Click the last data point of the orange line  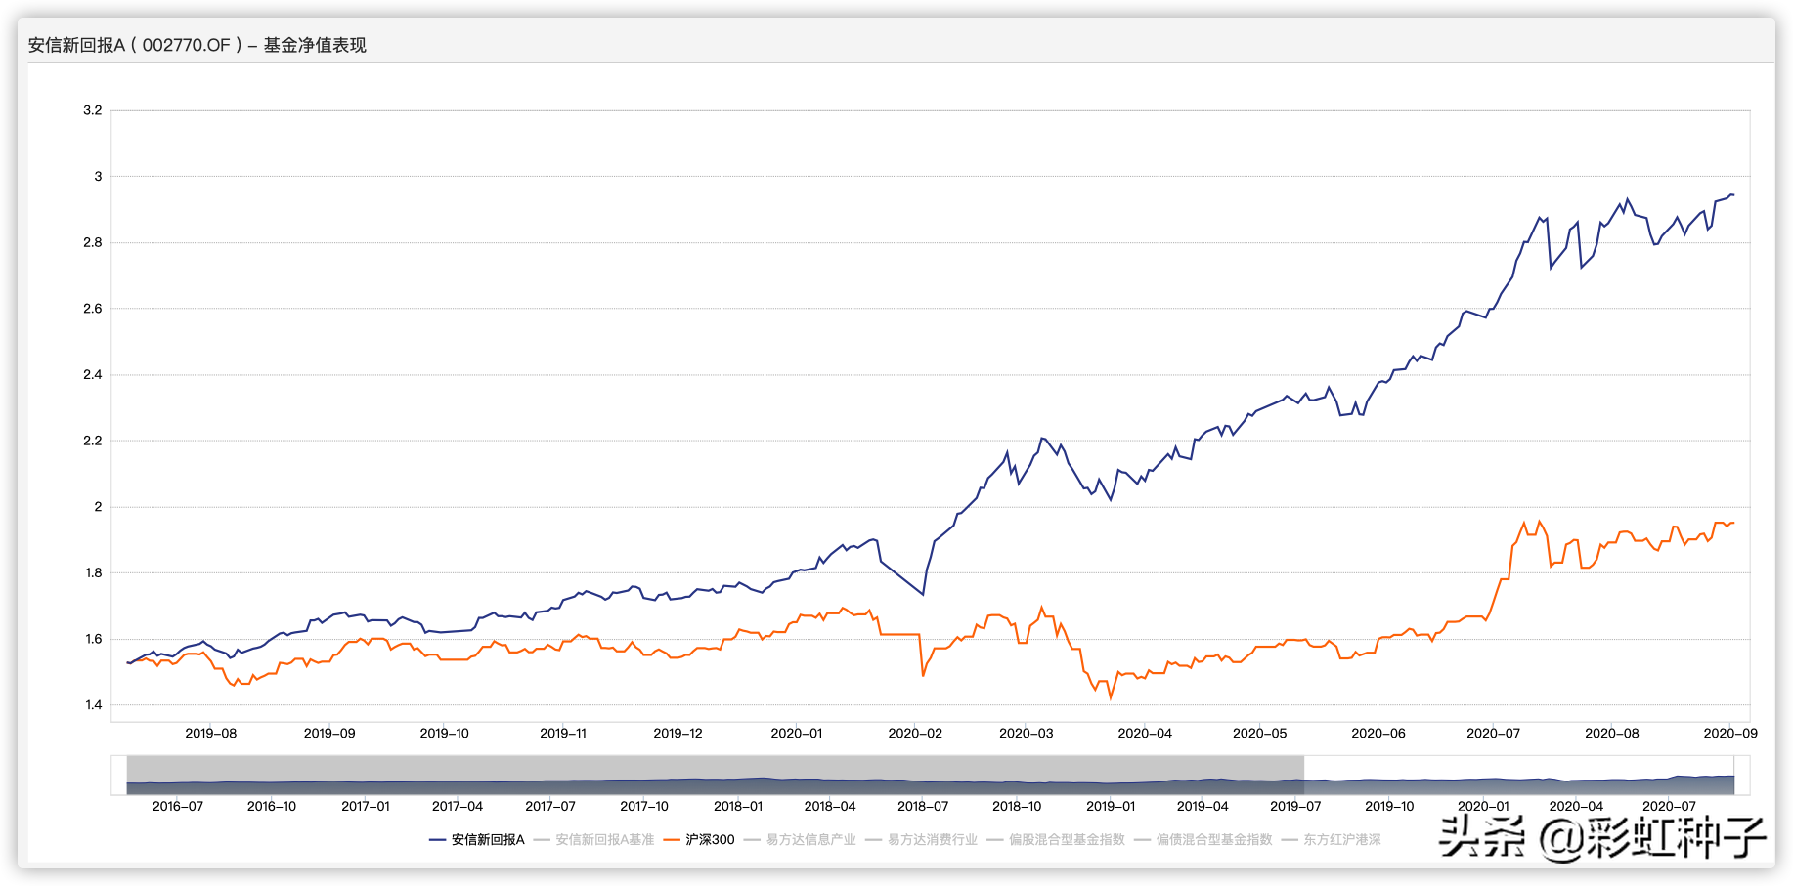coord(1732,523)
